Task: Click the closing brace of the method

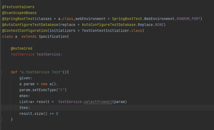Action: 12,119
